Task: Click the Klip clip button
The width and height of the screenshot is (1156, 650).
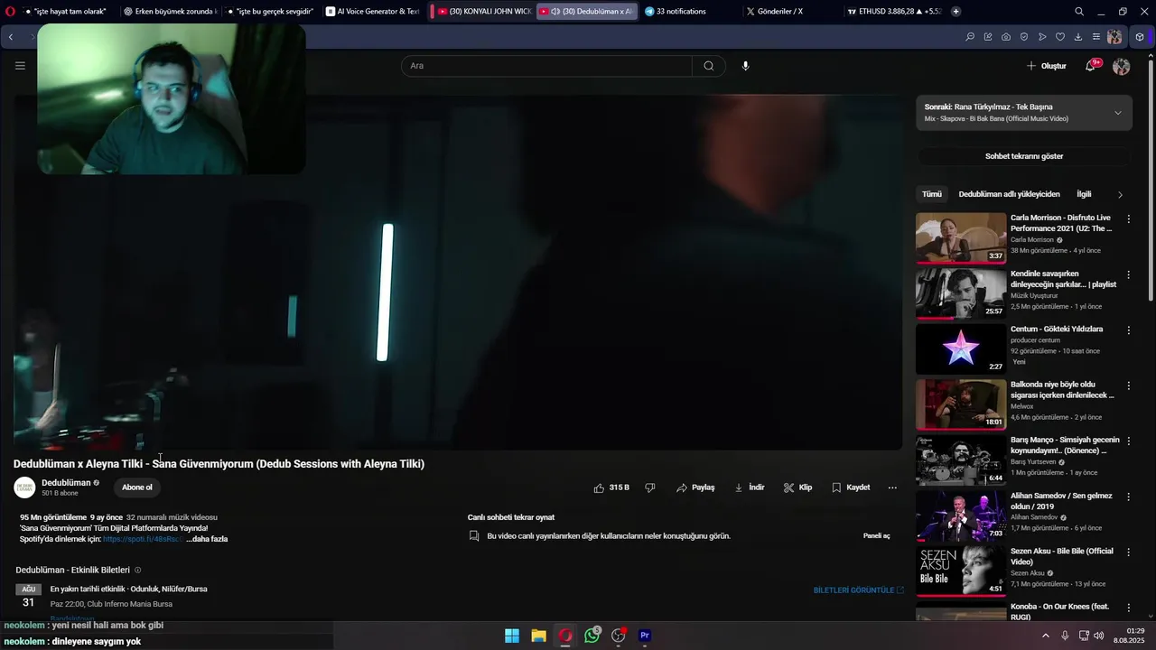Action: click(797, 487)
